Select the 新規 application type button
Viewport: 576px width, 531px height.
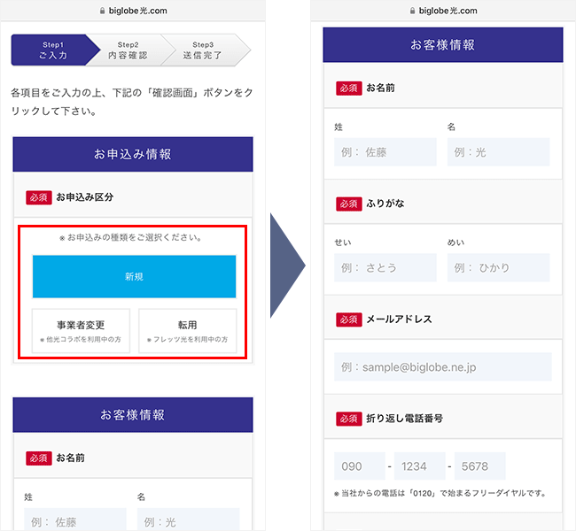coord(134,276)
